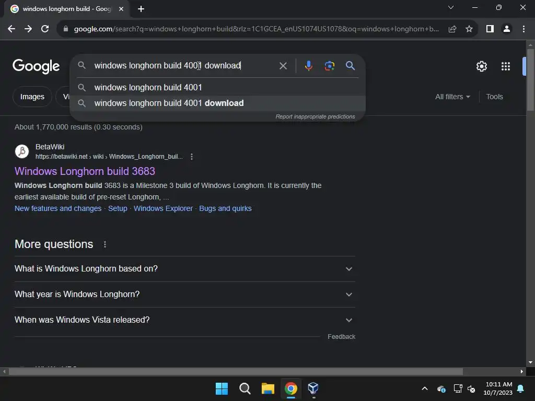This screenshot has width=535, height=401.
Task: Open Chrome's three-dot menu
Action: tap(524, 29)
